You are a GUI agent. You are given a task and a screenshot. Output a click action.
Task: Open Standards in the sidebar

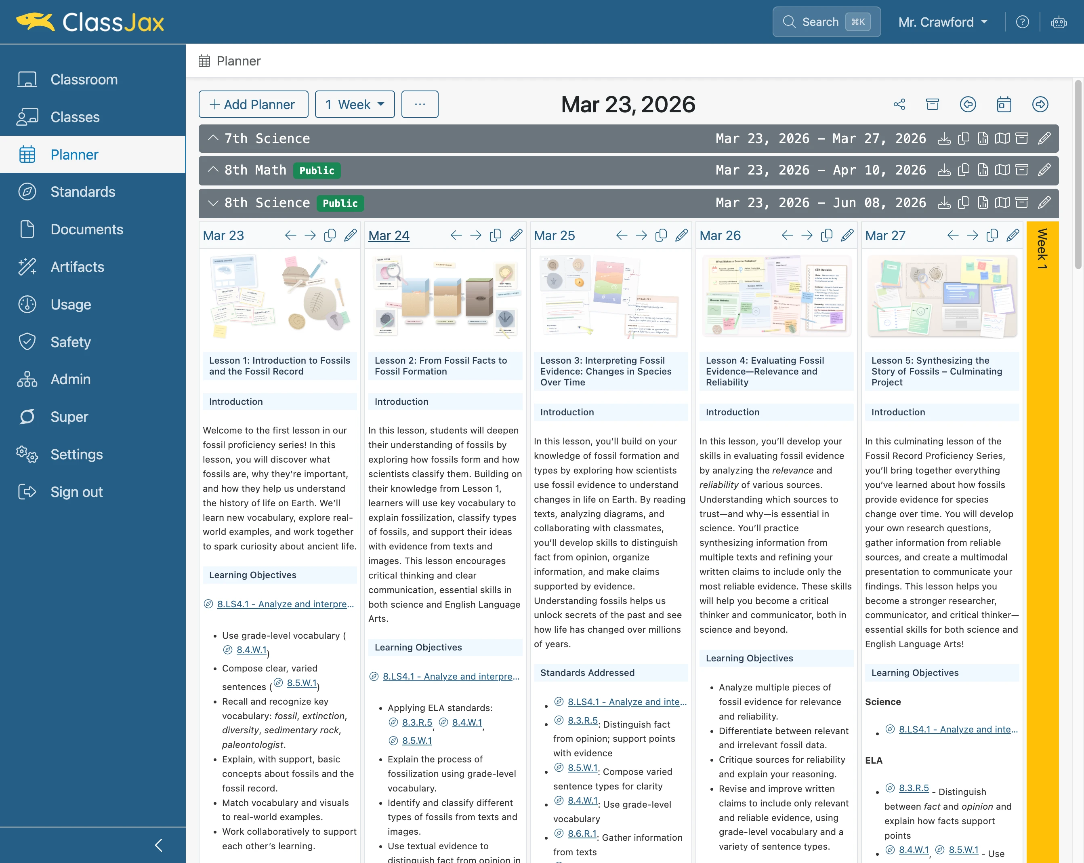[83, 192]
